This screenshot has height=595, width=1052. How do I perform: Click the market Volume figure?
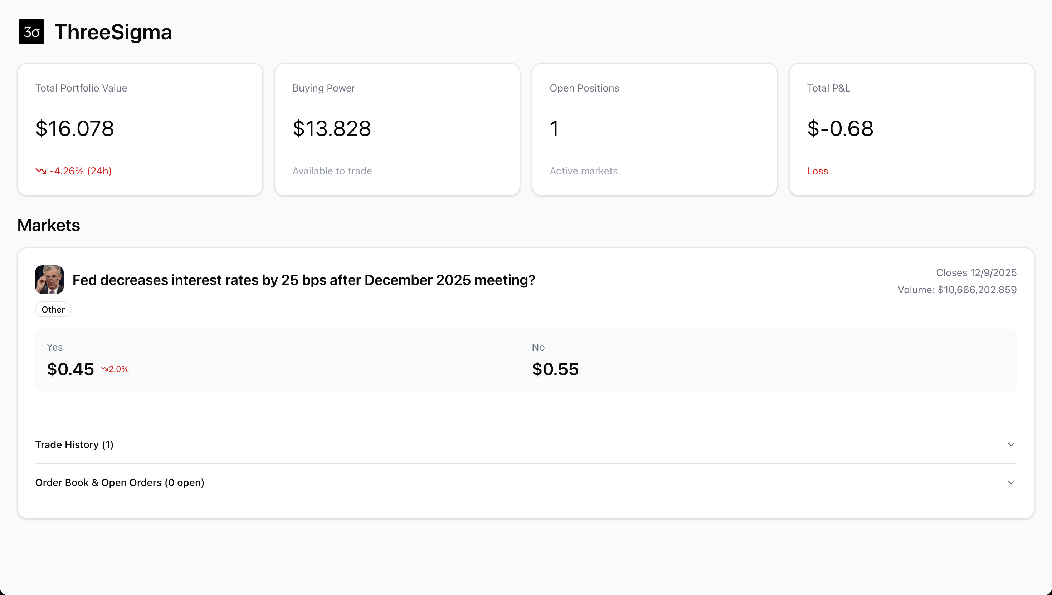(957, 290)
